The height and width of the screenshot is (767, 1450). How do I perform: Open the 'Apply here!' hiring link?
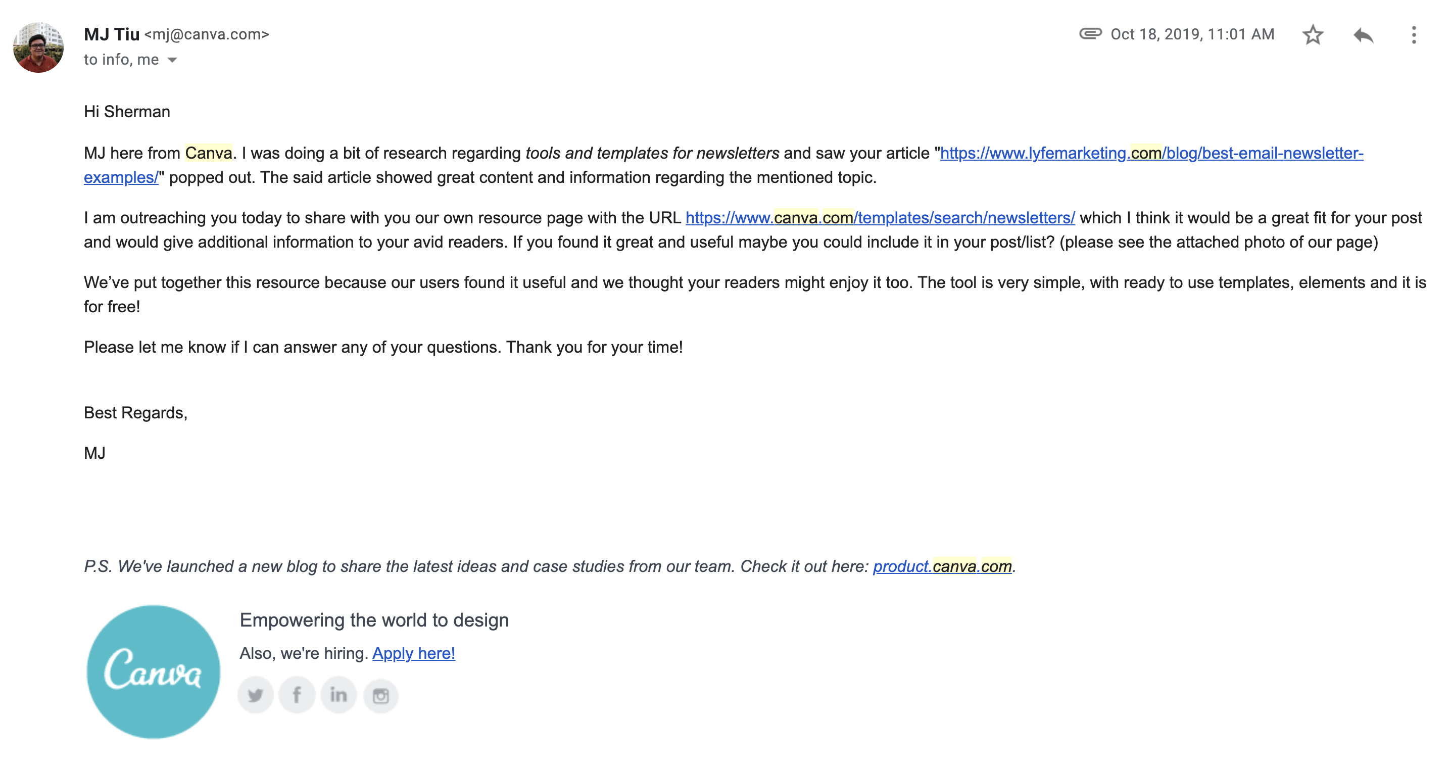tap(414, 653)
